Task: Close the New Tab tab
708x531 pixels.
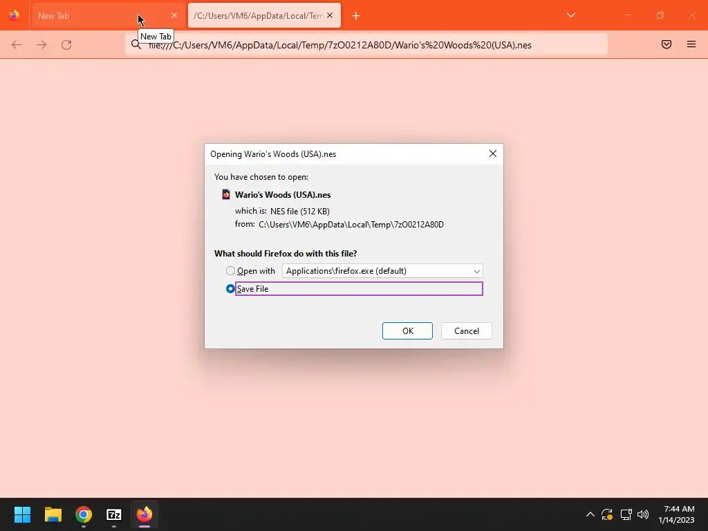Action: coord(174,15)
